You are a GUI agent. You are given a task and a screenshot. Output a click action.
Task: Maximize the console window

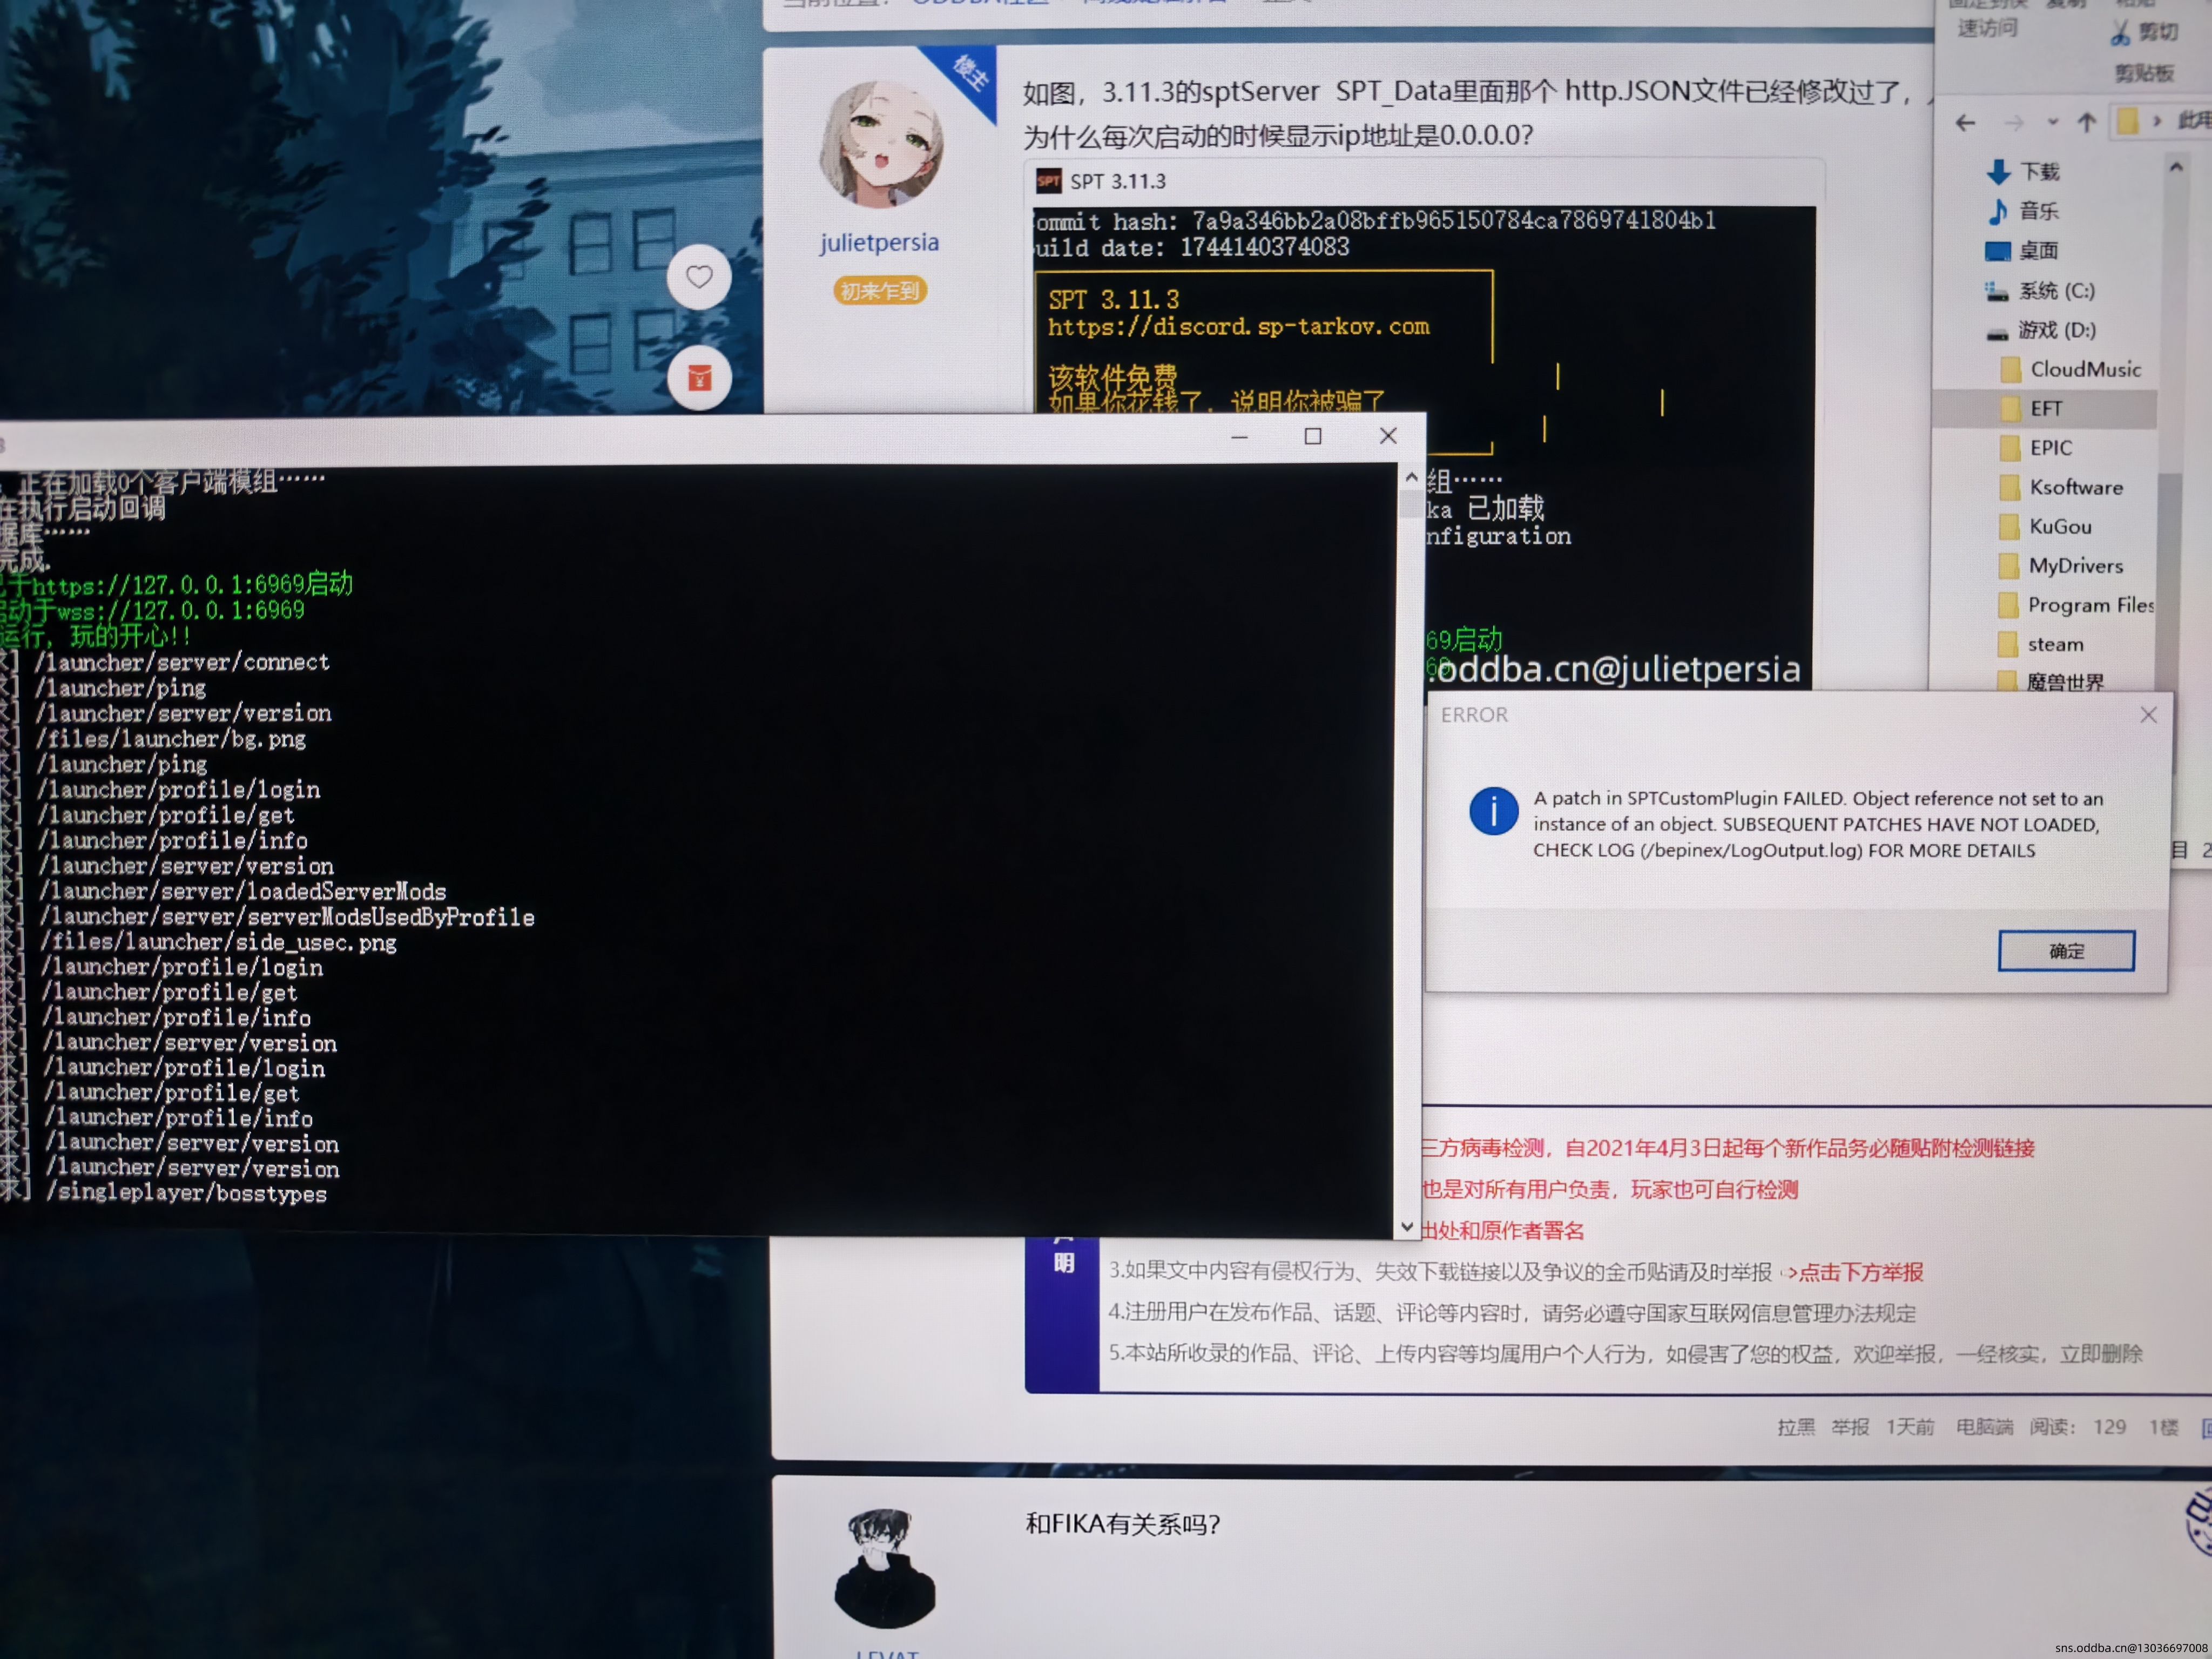(1313, 436)
